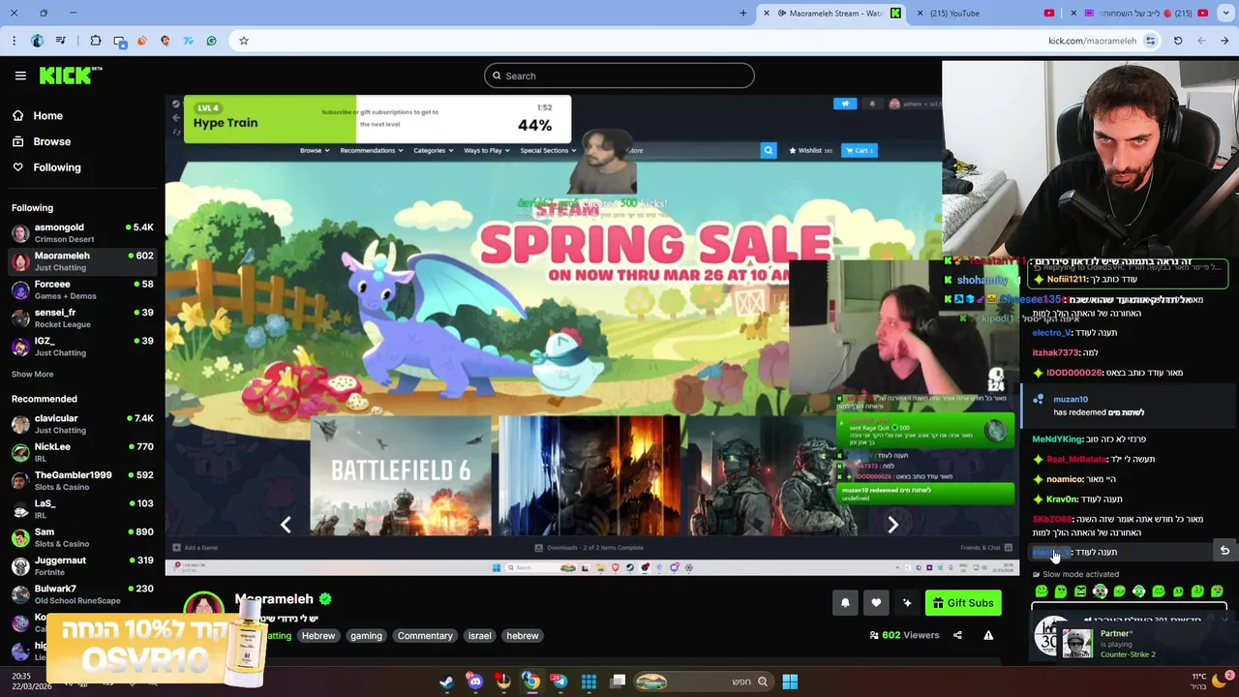Click the first green emote in chat

[x=1042, y=591]
